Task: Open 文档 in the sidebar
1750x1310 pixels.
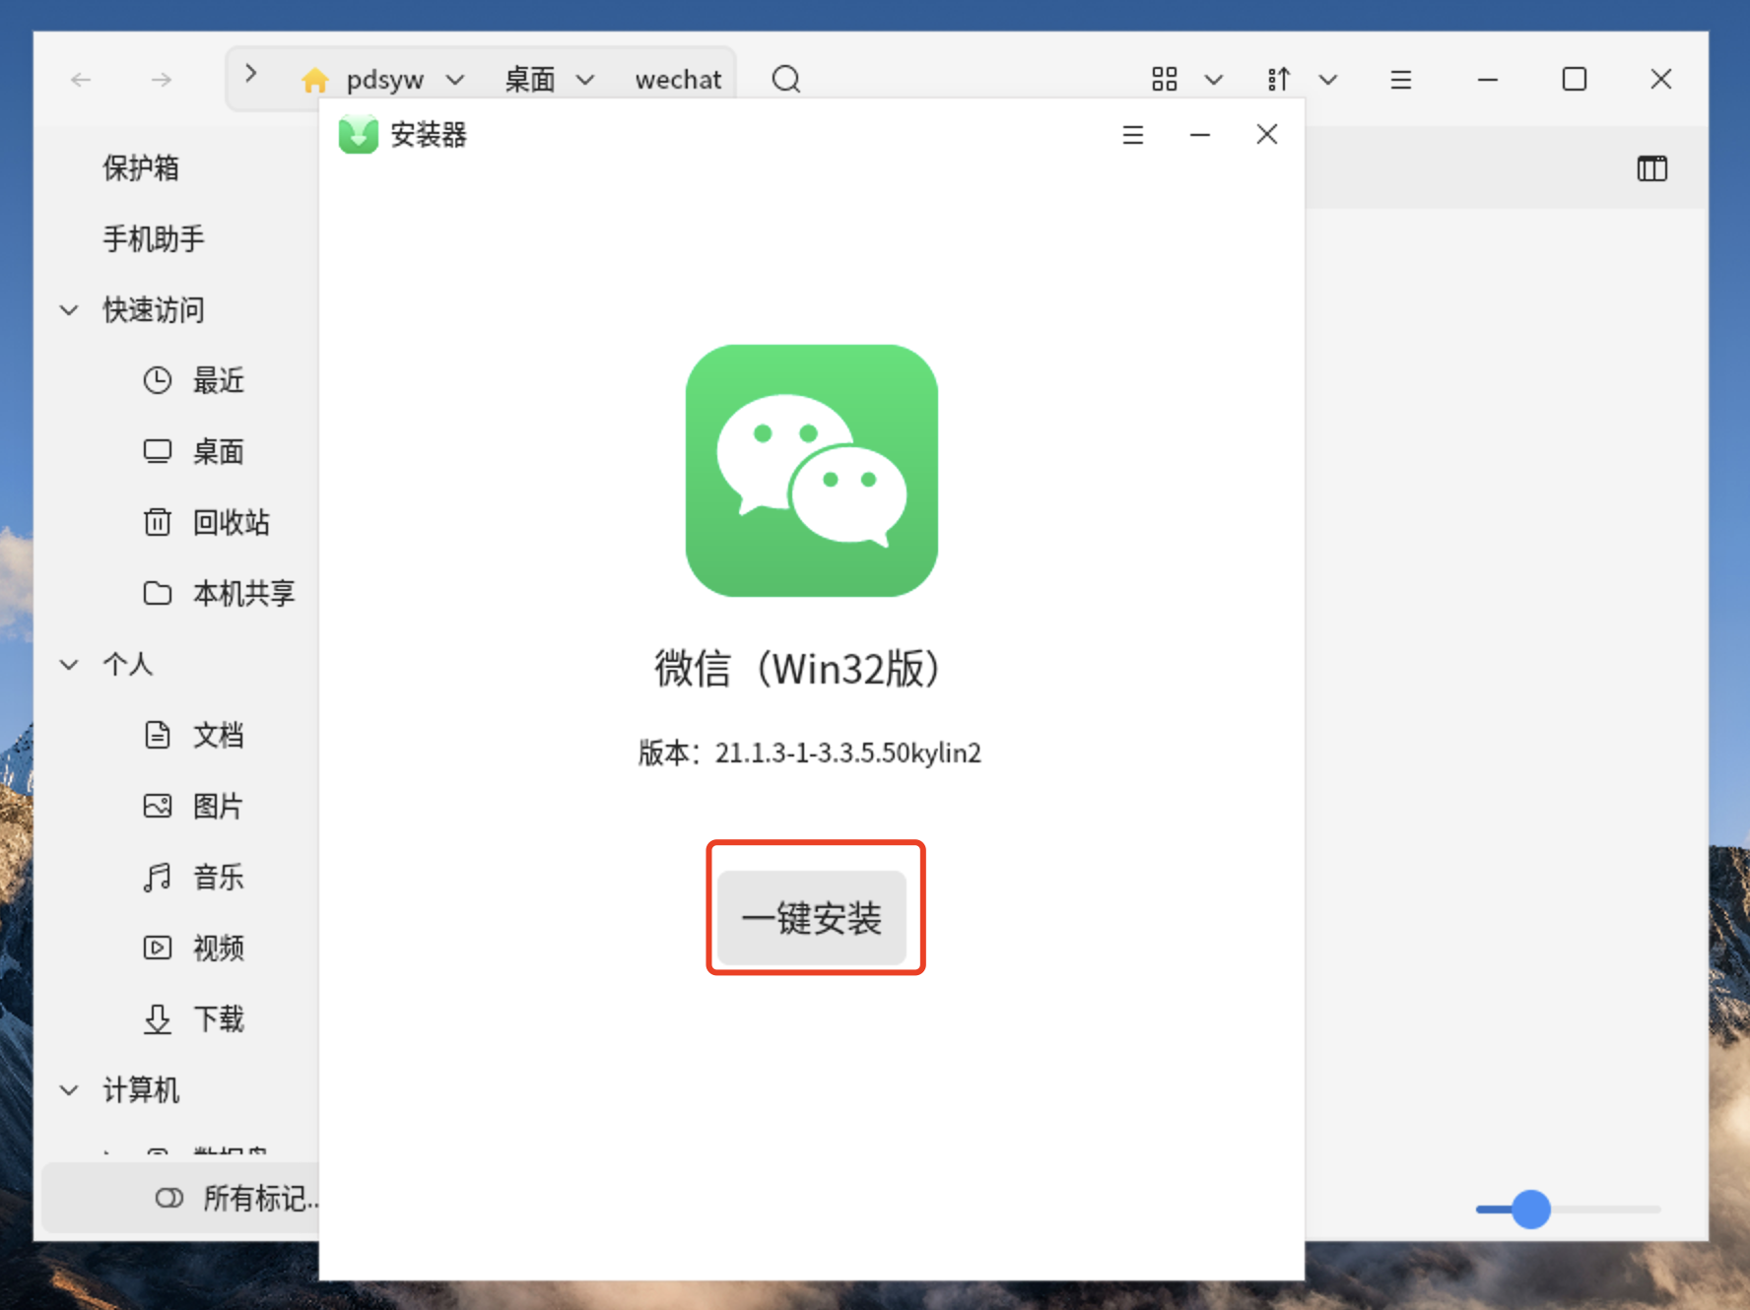Action: 219,735
